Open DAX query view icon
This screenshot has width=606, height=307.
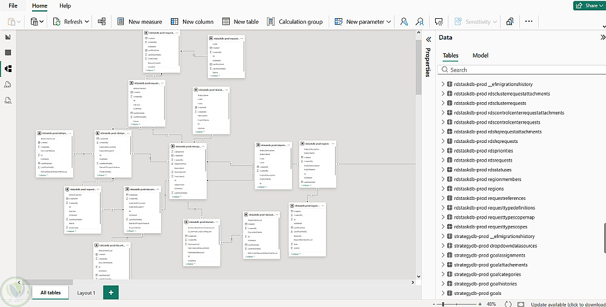(x=8, y=85)
